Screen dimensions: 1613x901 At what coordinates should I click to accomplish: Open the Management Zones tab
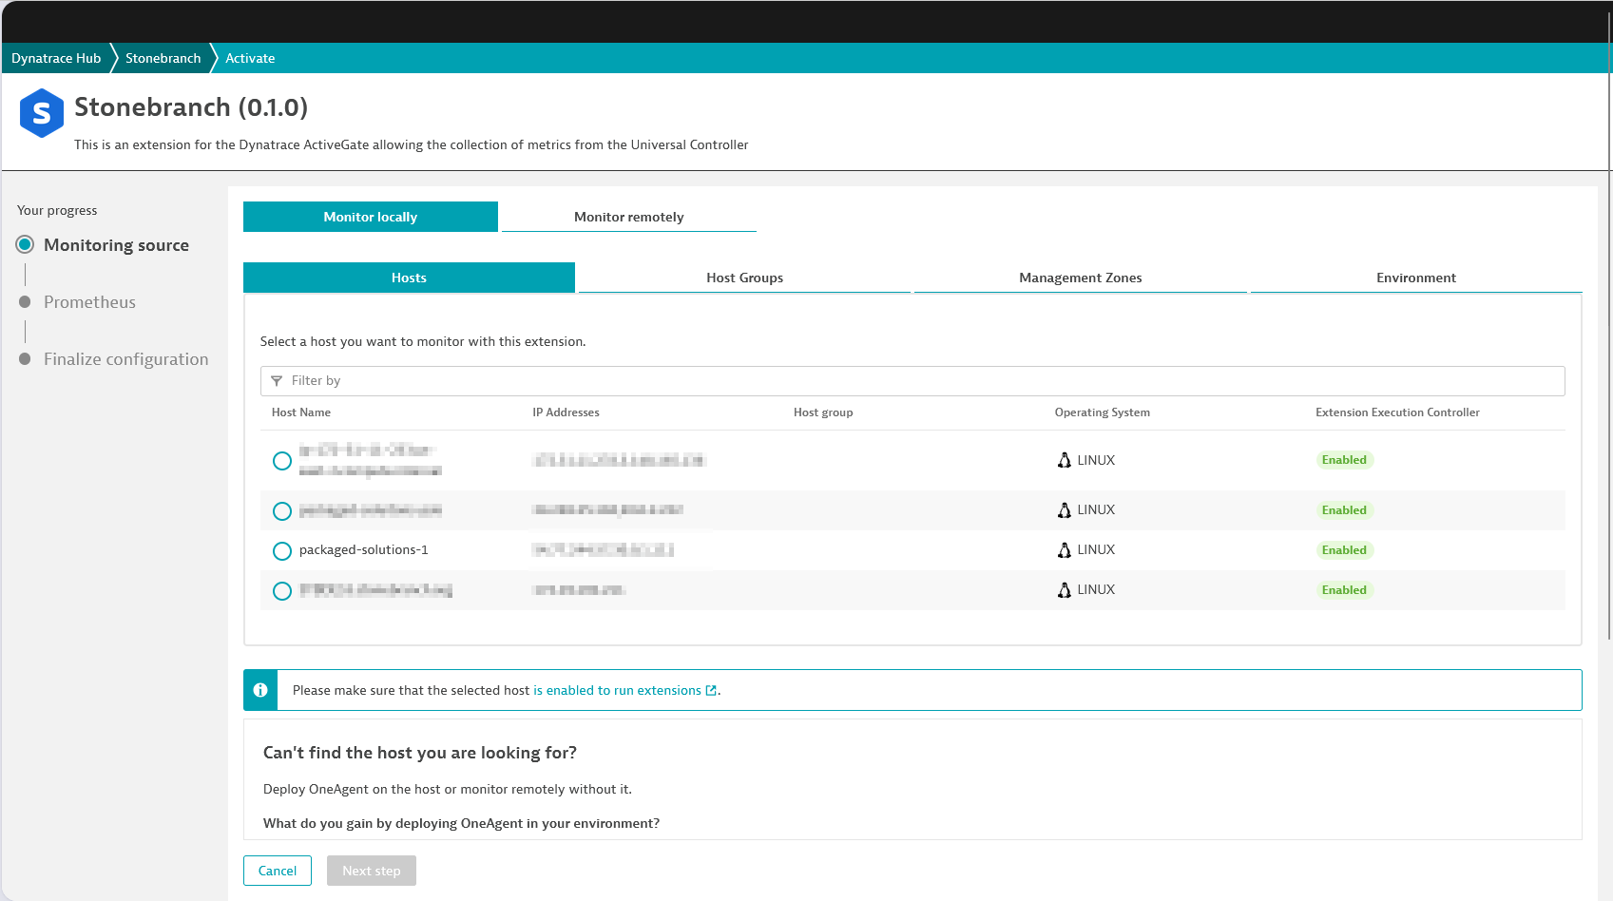tap(1081, 278)
